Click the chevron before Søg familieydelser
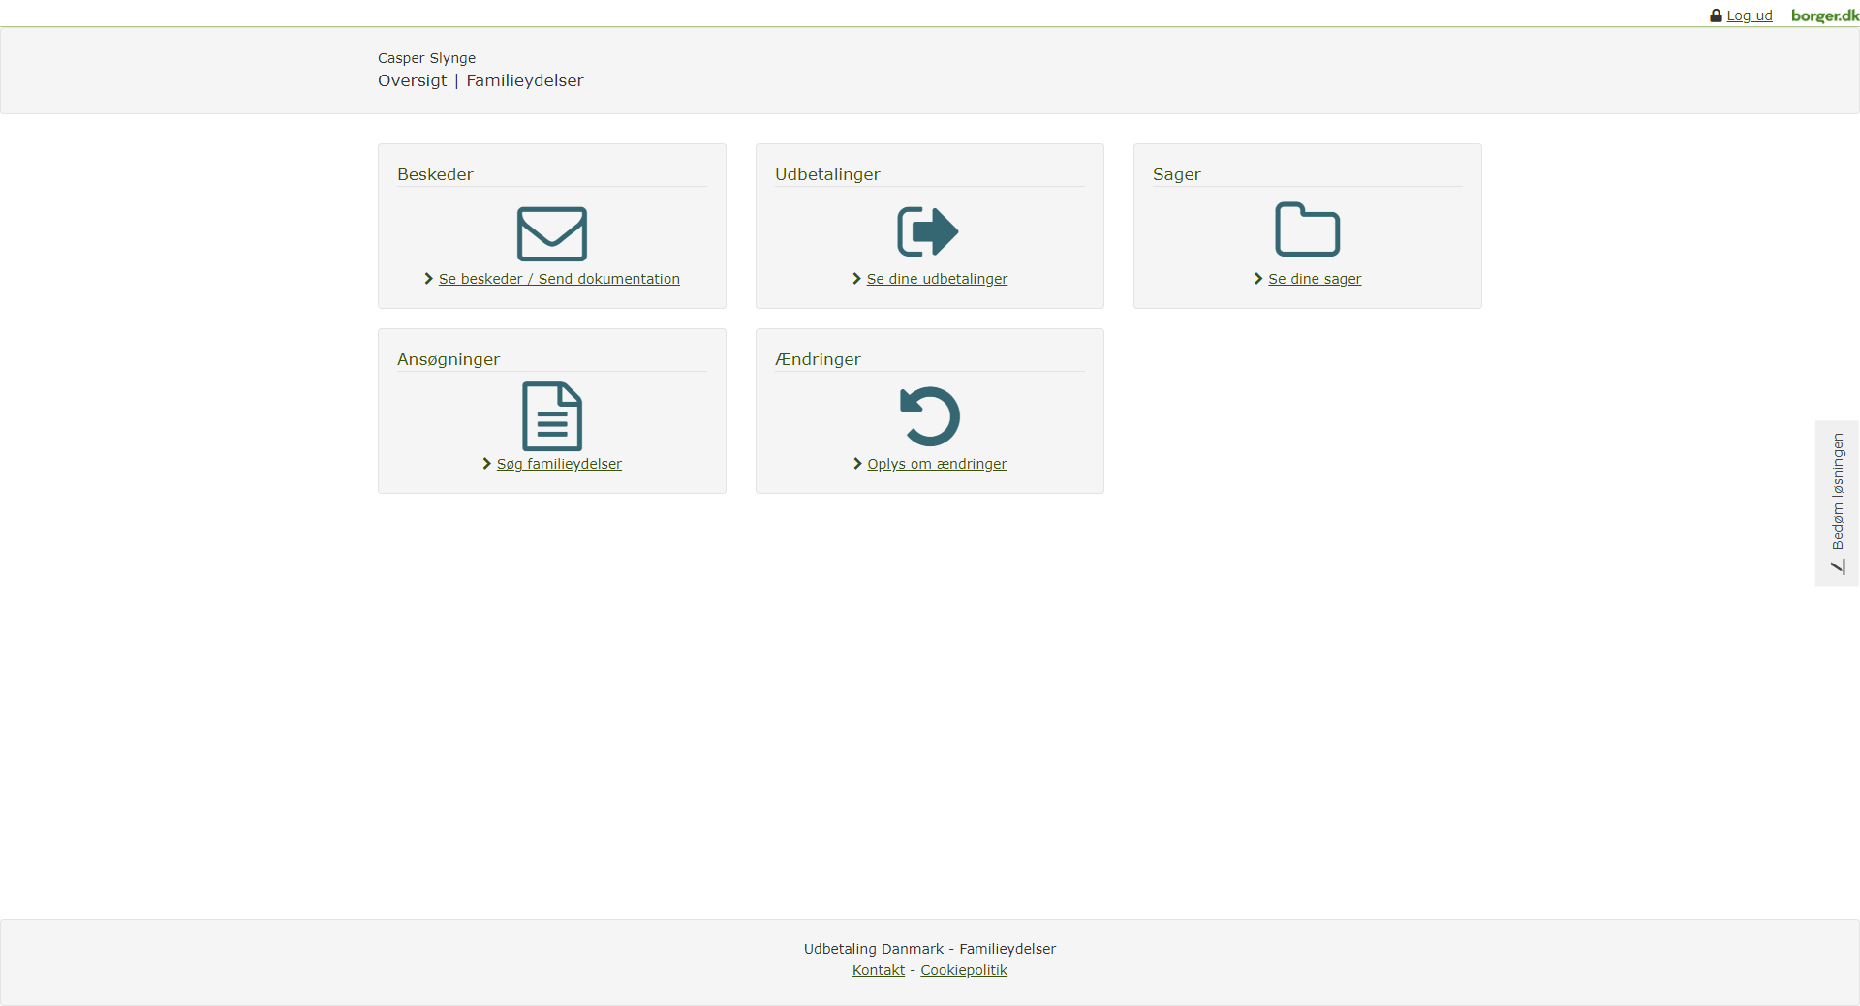 pos(487,464)
